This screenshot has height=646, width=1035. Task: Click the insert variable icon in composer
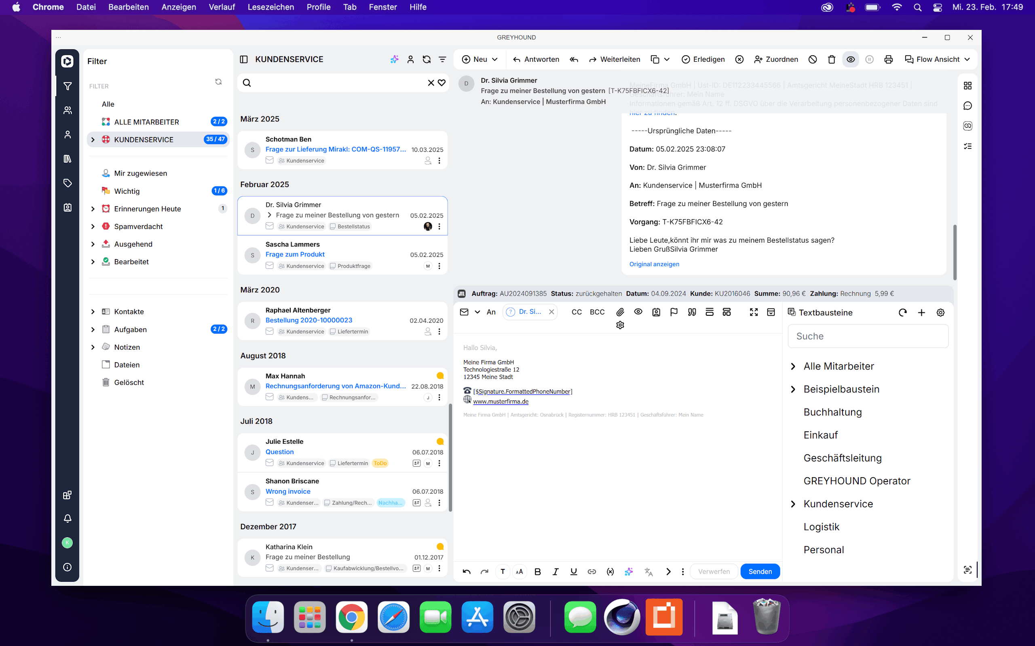pos(610,572)
